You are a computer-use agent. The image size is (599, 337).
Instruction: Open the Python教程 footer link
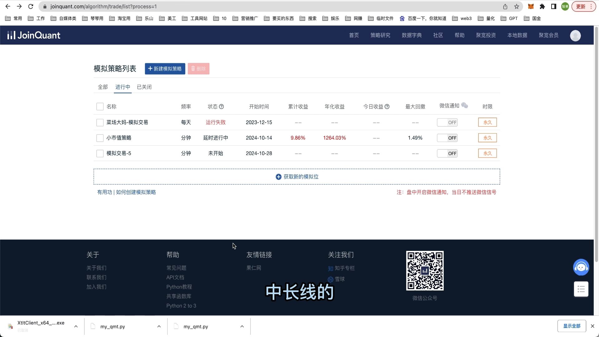[179, 287]
